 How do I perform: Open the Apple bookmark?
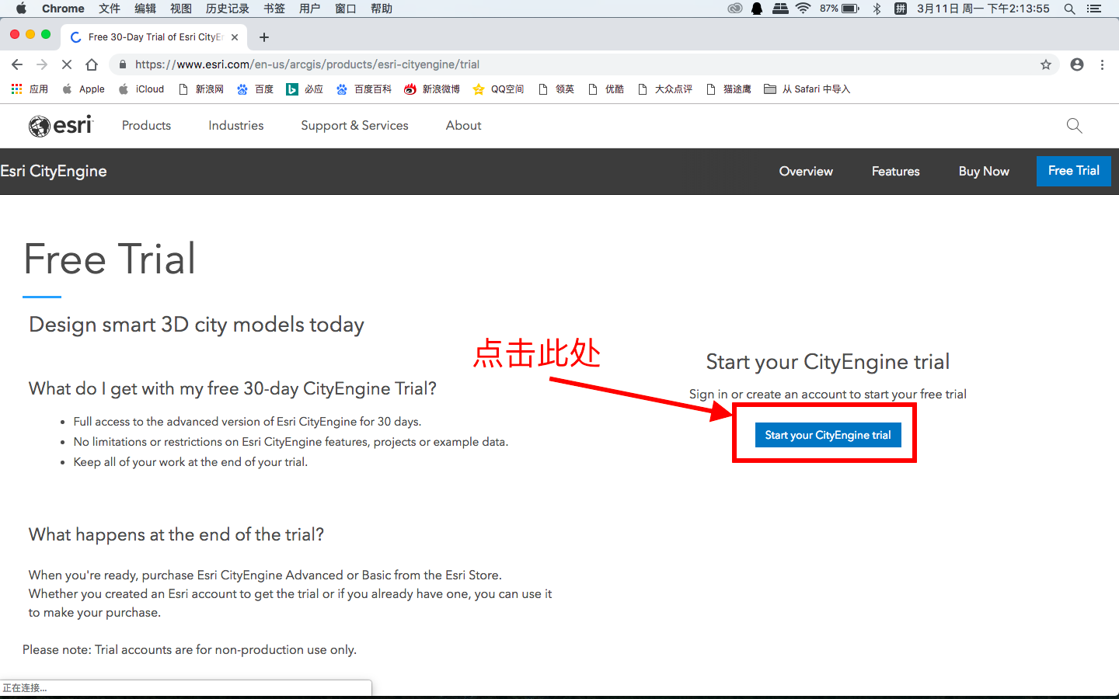pyautogui.click(x=83, y=89)
